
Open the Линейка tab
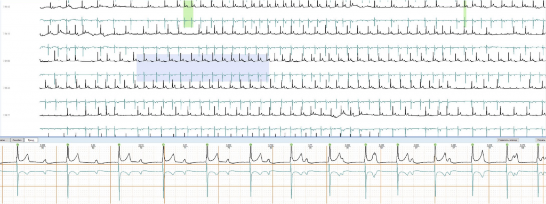17,140
